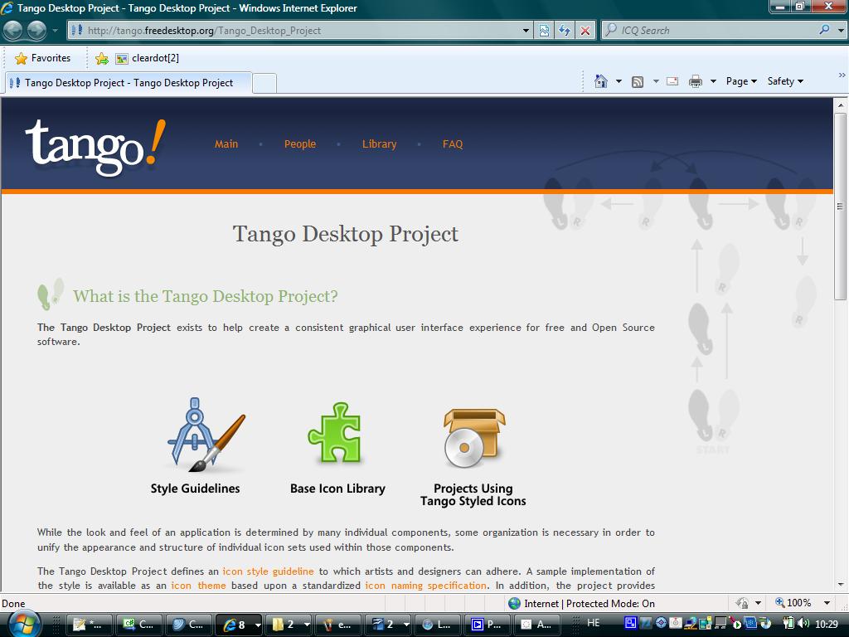The width and height of the screenshot is (849, 637).
Task: Open Projects Using Tango Styled Icons link
Action: point(473,494)
